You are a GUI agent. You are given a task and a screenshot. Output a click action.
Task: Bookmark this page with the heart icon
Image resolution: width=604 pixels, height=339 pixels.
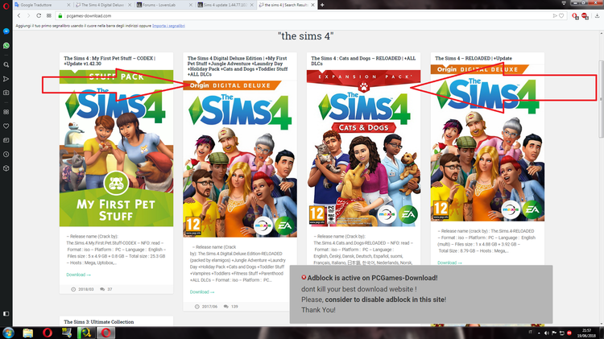click(x=561, y=16)
